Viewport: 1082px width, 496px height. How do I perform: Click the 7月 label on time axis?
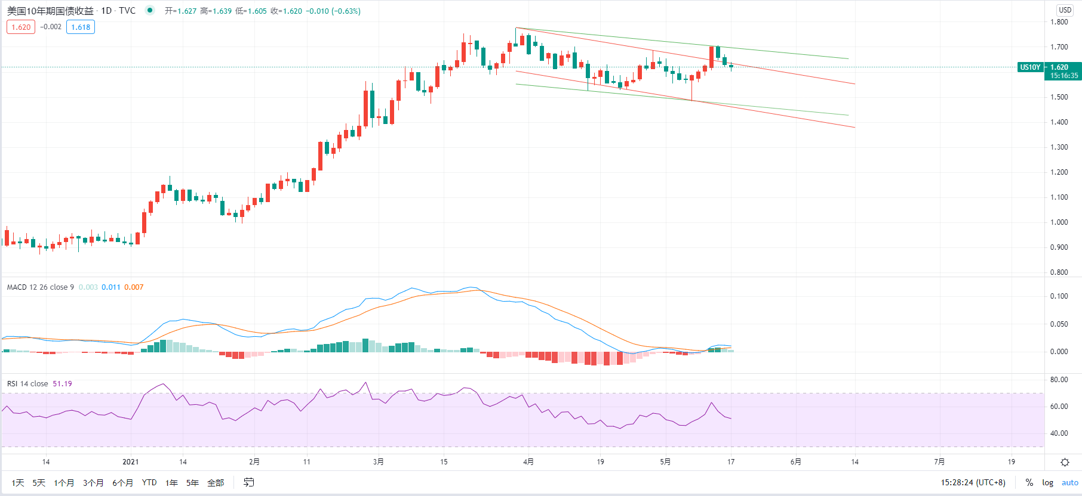(x=939, y=461)
